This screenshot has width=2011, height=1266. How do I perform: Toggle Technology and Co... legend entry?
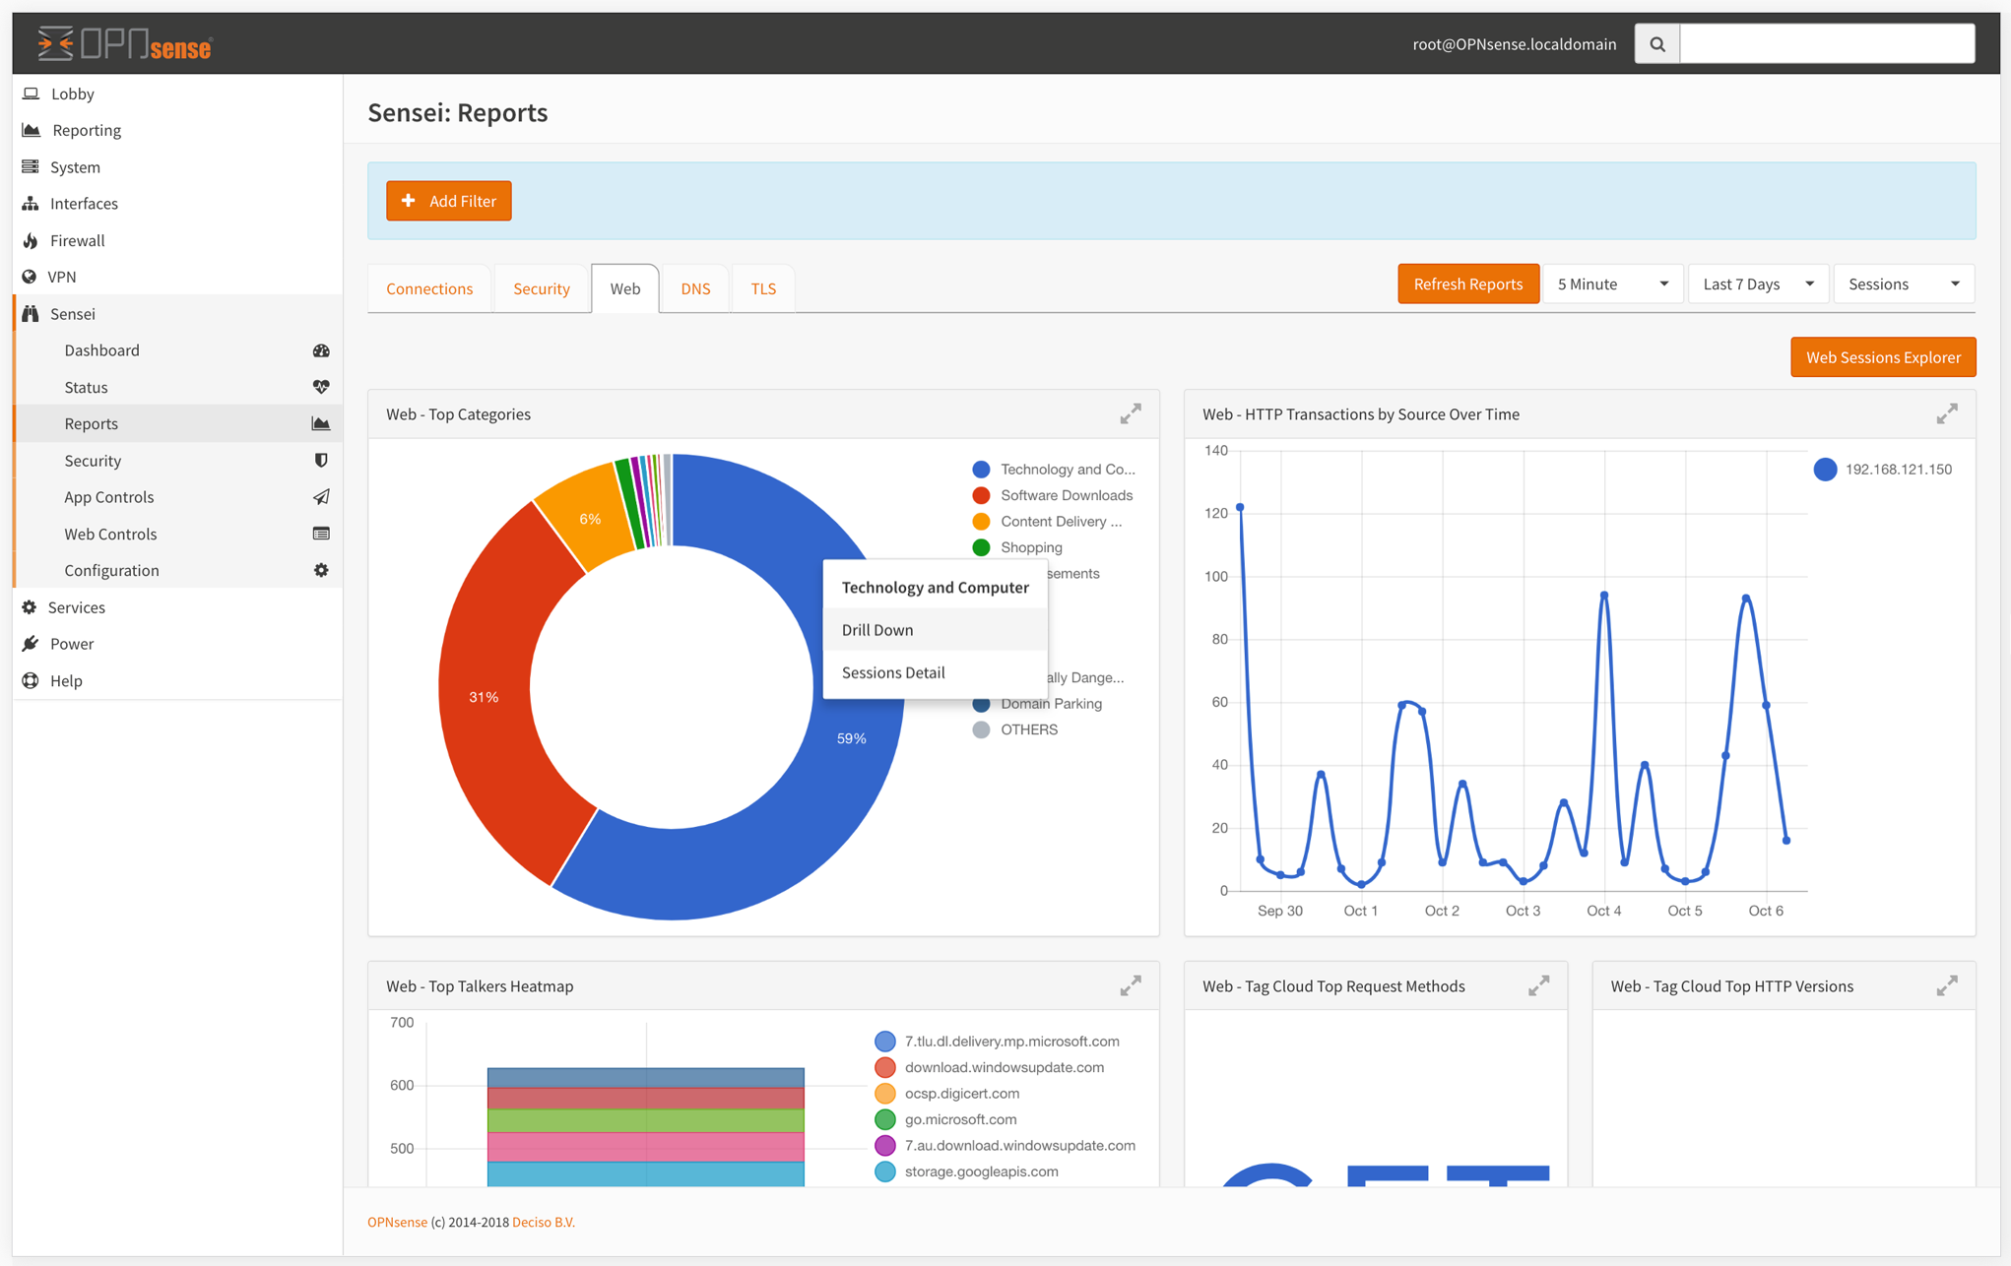click(x=1054, y=470)
